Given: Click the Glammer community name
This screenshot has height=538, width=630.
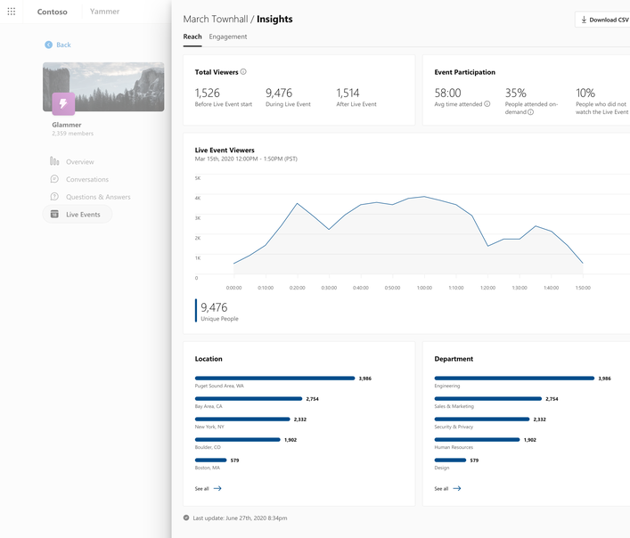Looking at the screenshot, I should pos(67,125).
